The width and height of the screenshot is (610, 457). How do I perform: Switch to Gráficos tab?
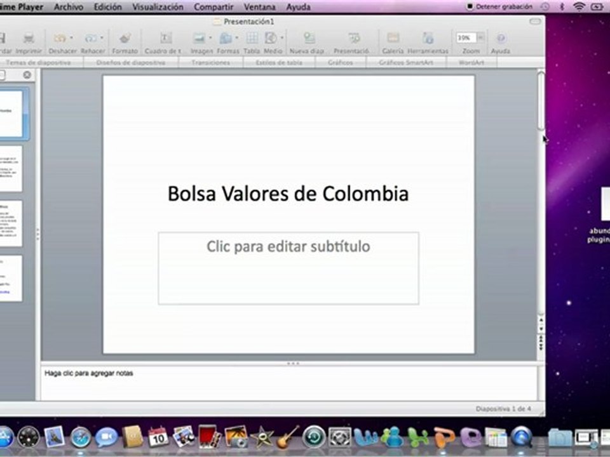click(x=341, y=63)
